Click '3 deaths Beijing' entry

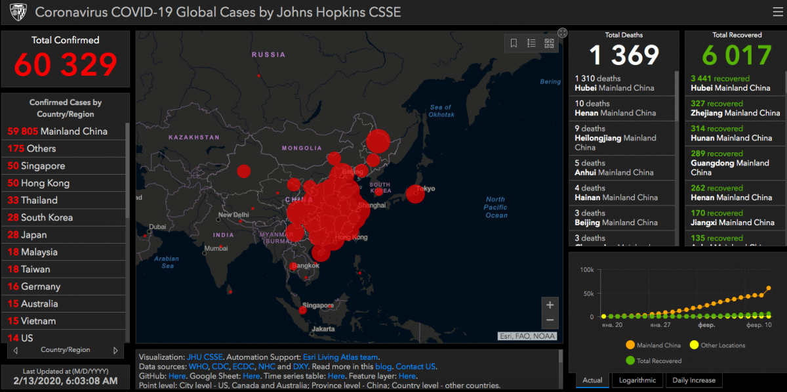(622, 218)
